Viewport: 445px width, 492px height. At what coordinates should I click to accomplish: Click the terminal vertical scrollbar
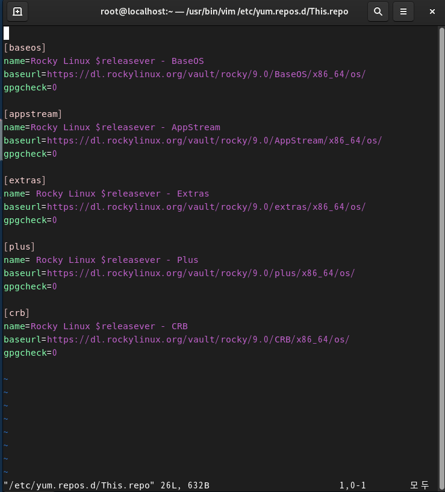pyautogui.click(x=441, y=257)
